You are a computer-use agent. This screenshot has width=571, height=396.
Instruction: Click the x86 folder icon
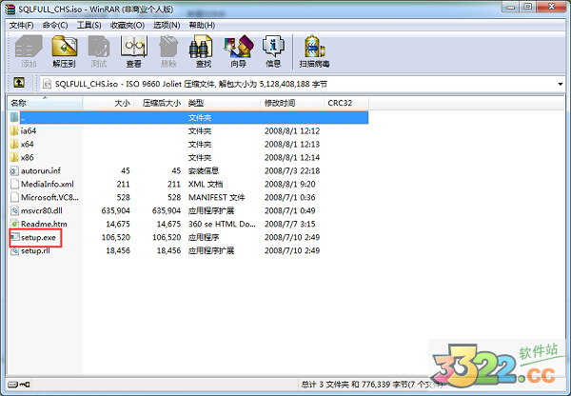tap(14, 157)
